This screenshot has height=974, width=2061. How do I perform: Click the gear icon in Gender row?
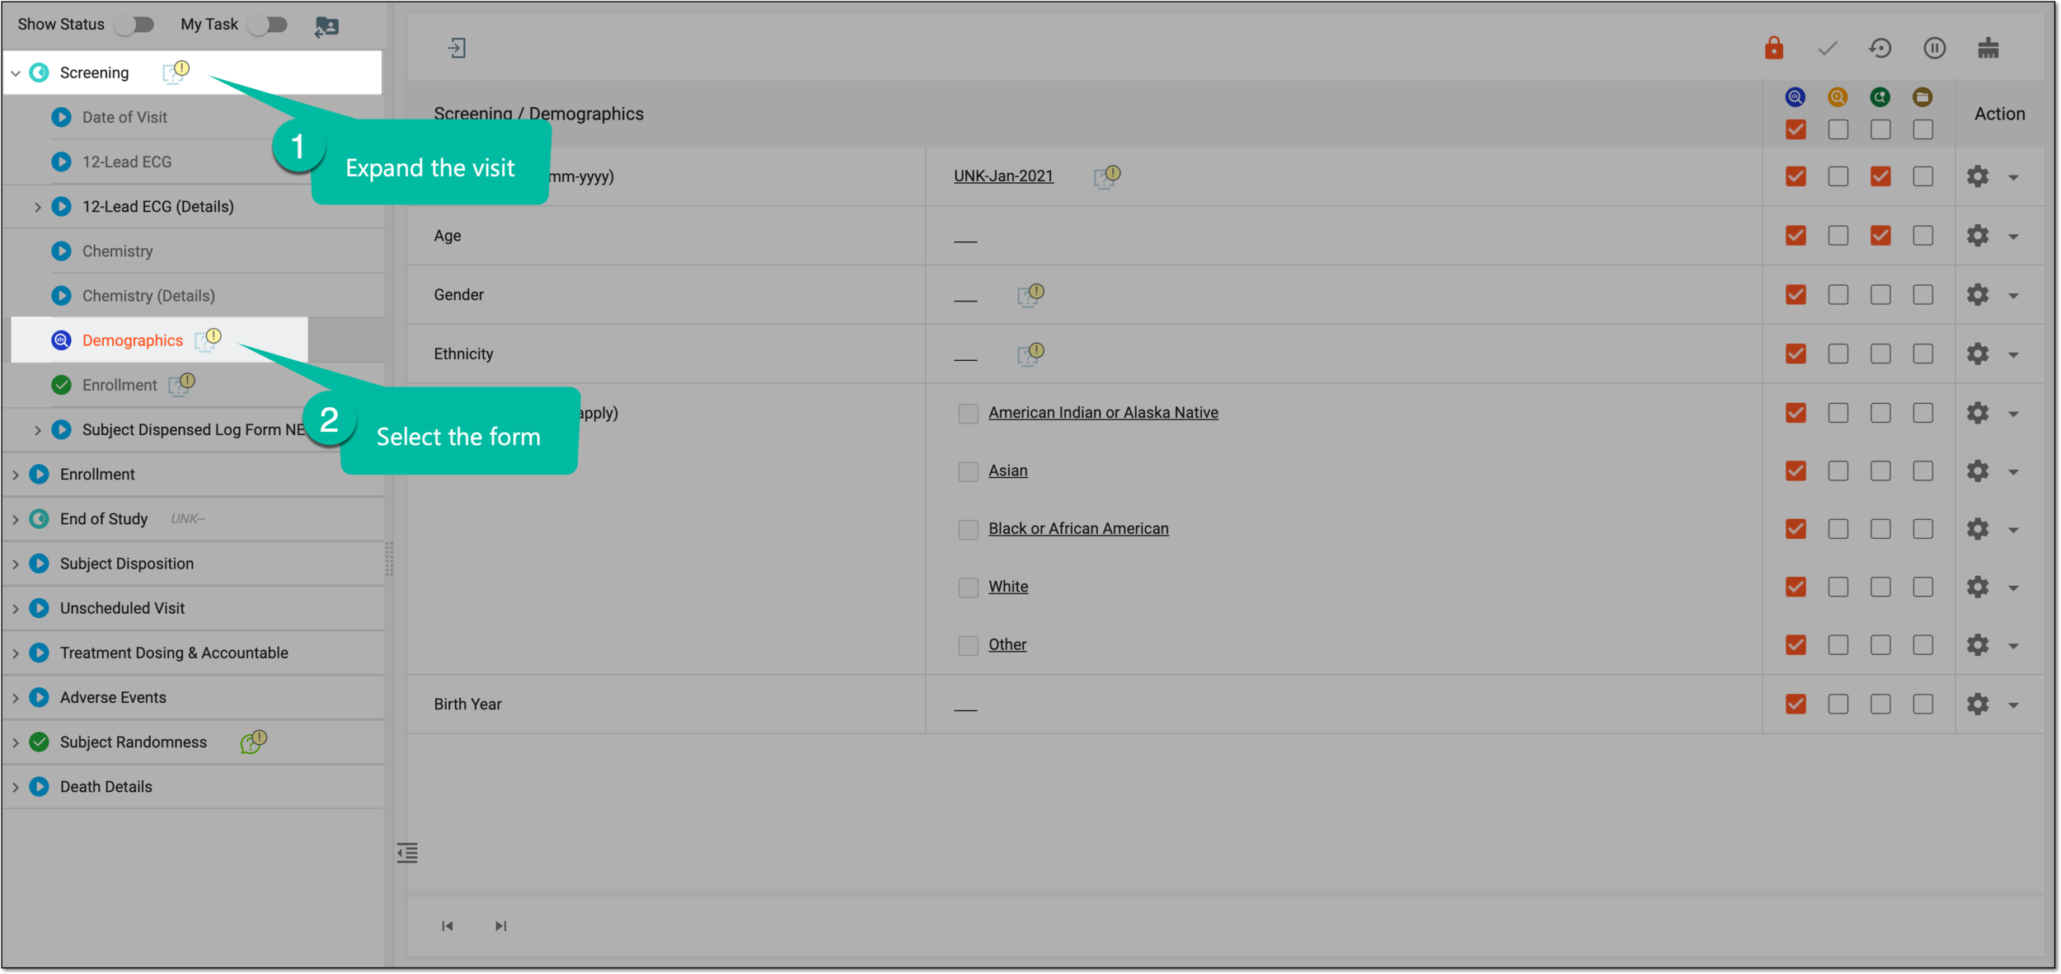click(x=1978, y=294)
